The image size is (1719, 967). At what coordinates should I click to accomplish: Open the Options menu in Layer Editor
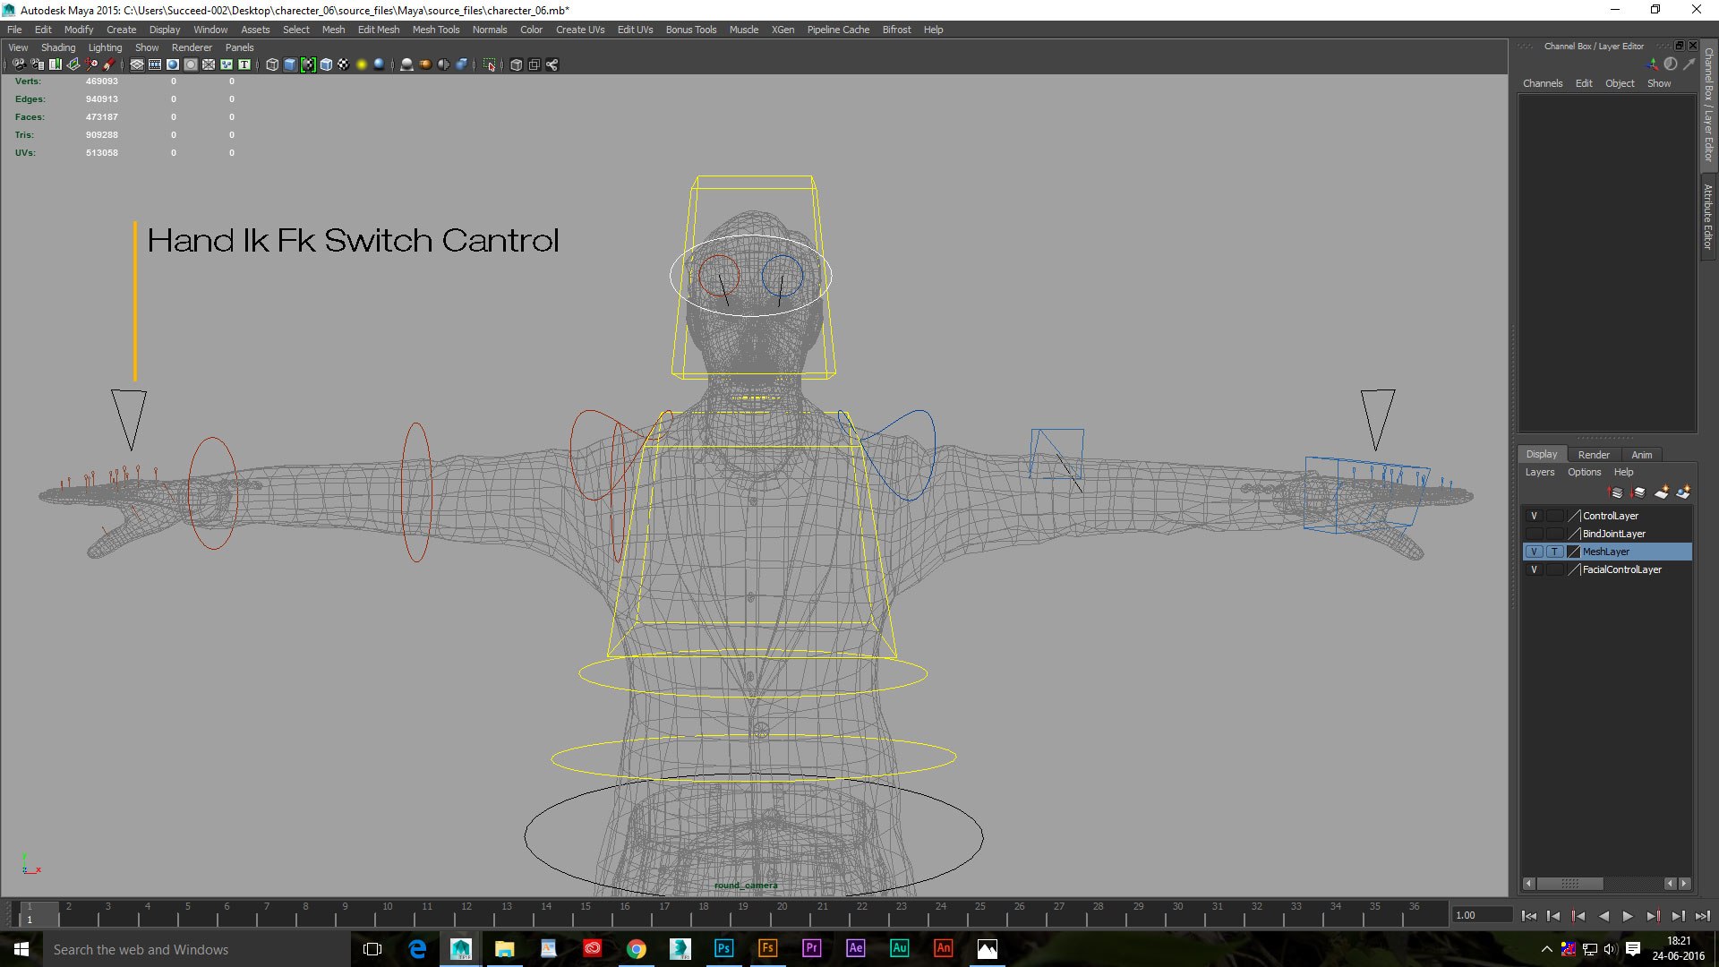coord(1584,472)
